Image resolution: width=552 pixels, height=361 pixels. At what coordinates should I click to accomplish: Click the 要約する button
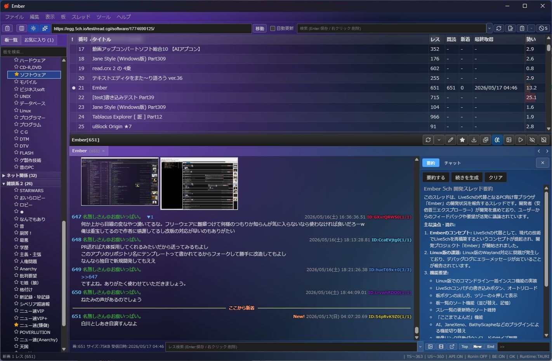point(436,177)
